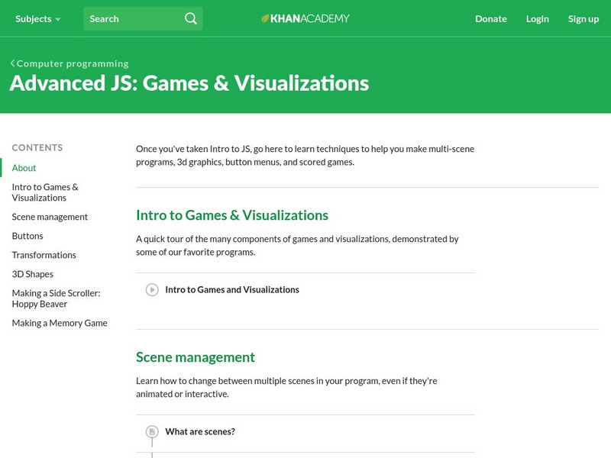Open the Scene management section heading
Screen dimensions: 611x458
coord(196,357)
